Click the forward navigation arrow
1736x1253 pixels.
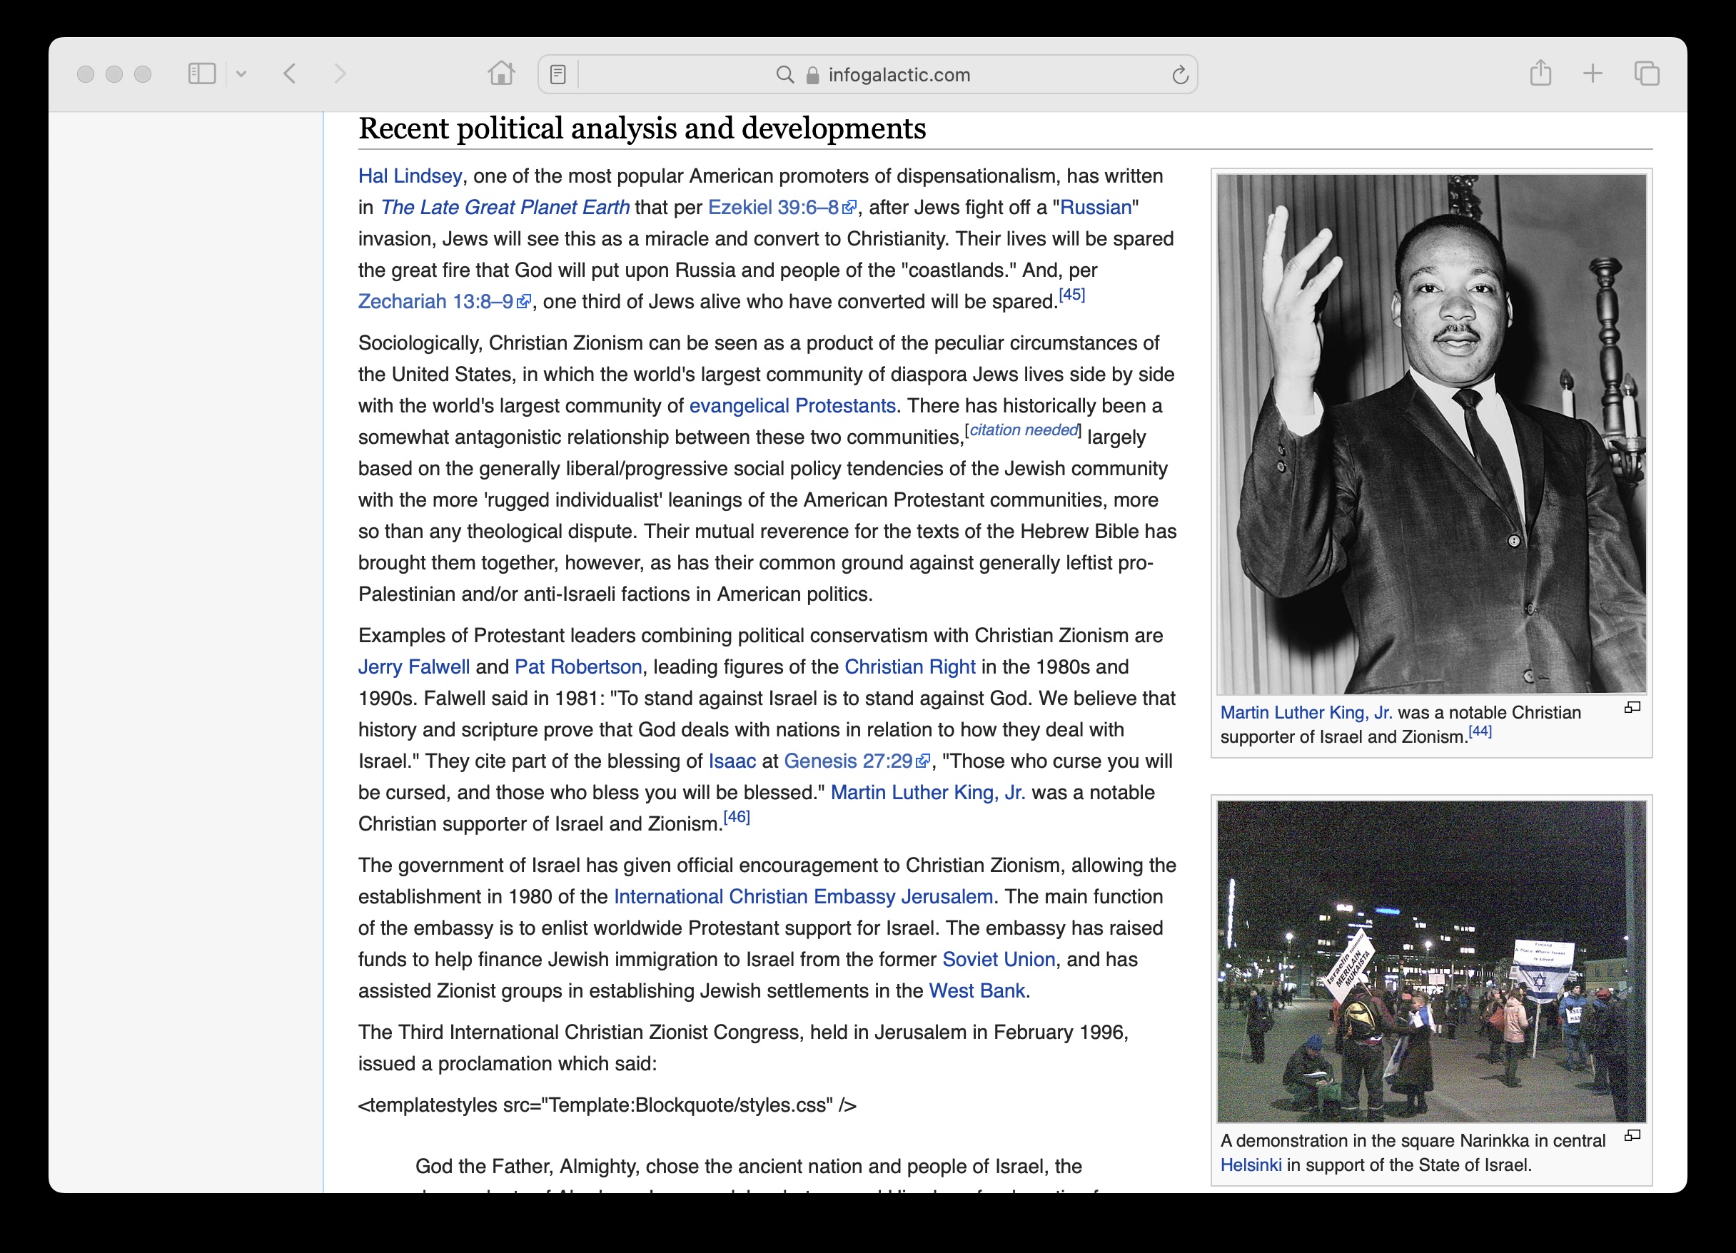[x=340, y=74]
